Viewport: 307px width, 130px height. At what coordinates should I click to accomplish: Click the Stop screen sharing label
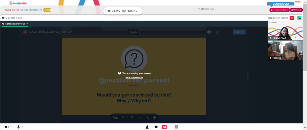point(278,18)
